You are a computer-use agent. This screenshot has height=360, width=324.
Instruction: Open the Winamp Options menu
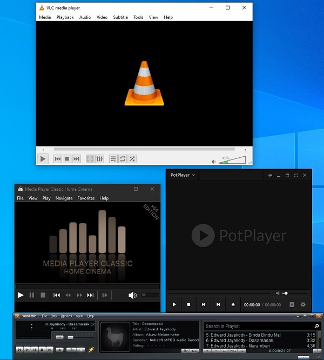(x=66, y=316)
